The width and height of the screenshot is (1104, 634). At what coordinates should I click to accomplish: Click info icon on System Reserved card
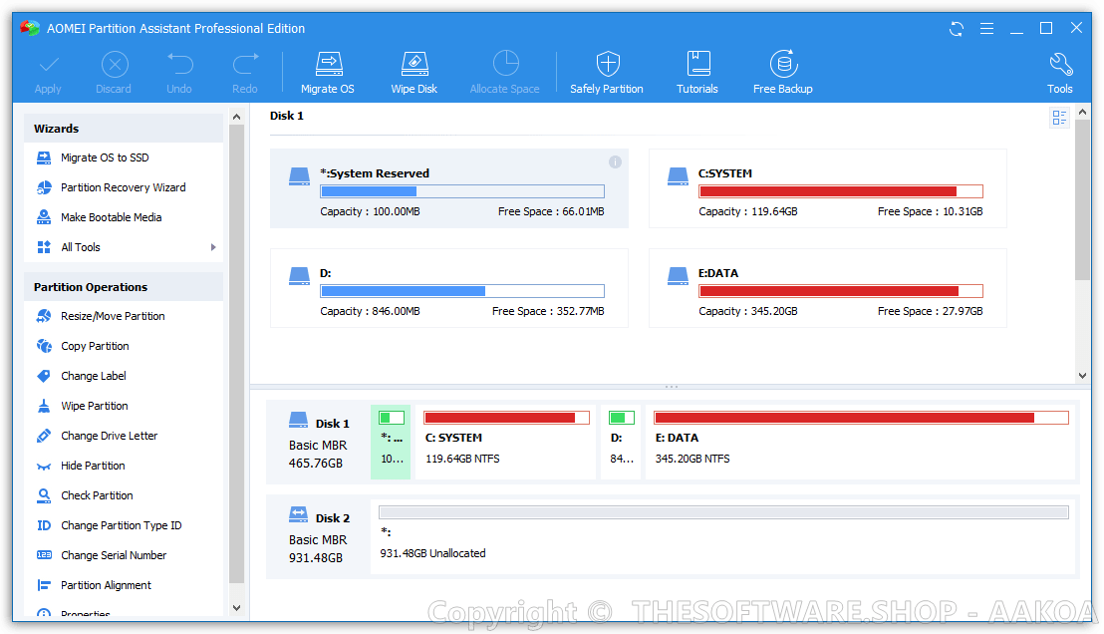615,162
